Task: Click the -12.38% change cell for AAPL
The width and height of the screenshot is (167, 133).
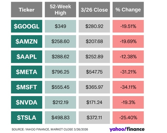Action: point(128,57)
